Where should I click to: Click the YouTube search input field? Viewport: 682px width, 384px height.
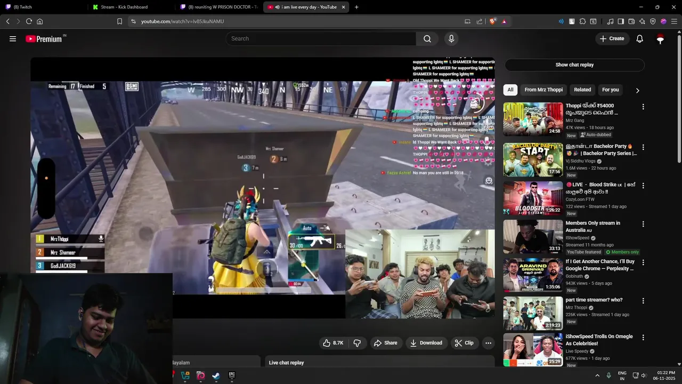pos(321,38)
